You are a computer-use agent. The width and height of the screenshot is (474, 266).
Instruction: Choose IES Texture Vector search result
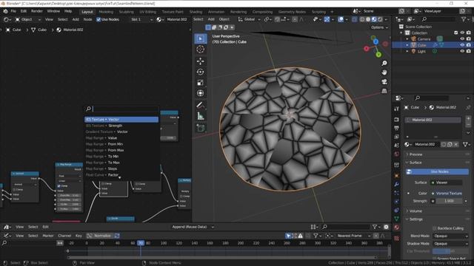click(x=121, y=120)
